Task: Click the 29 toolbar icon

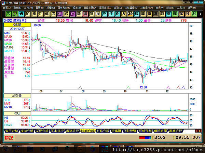Action: pos(130,14)
